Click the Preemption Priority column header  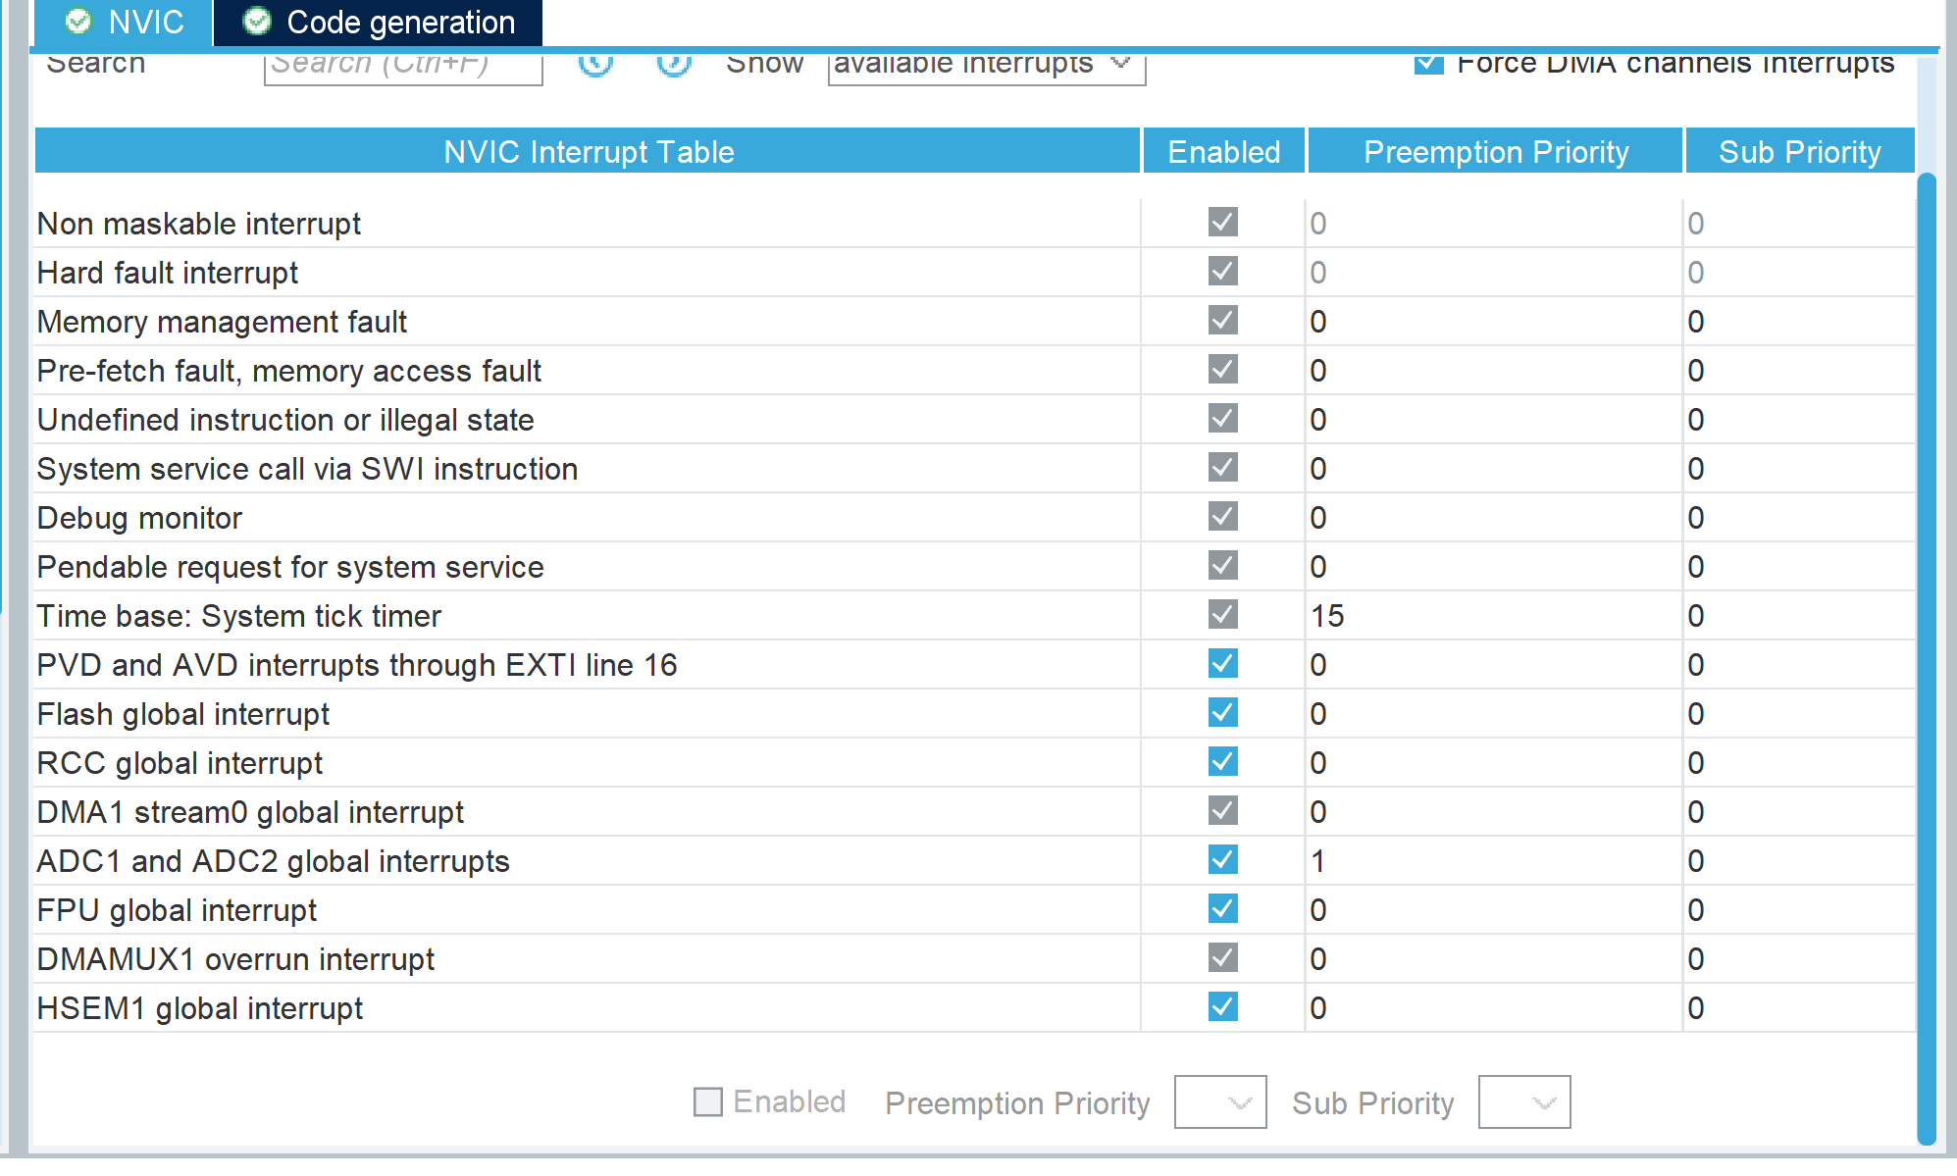pos(1495,151)
